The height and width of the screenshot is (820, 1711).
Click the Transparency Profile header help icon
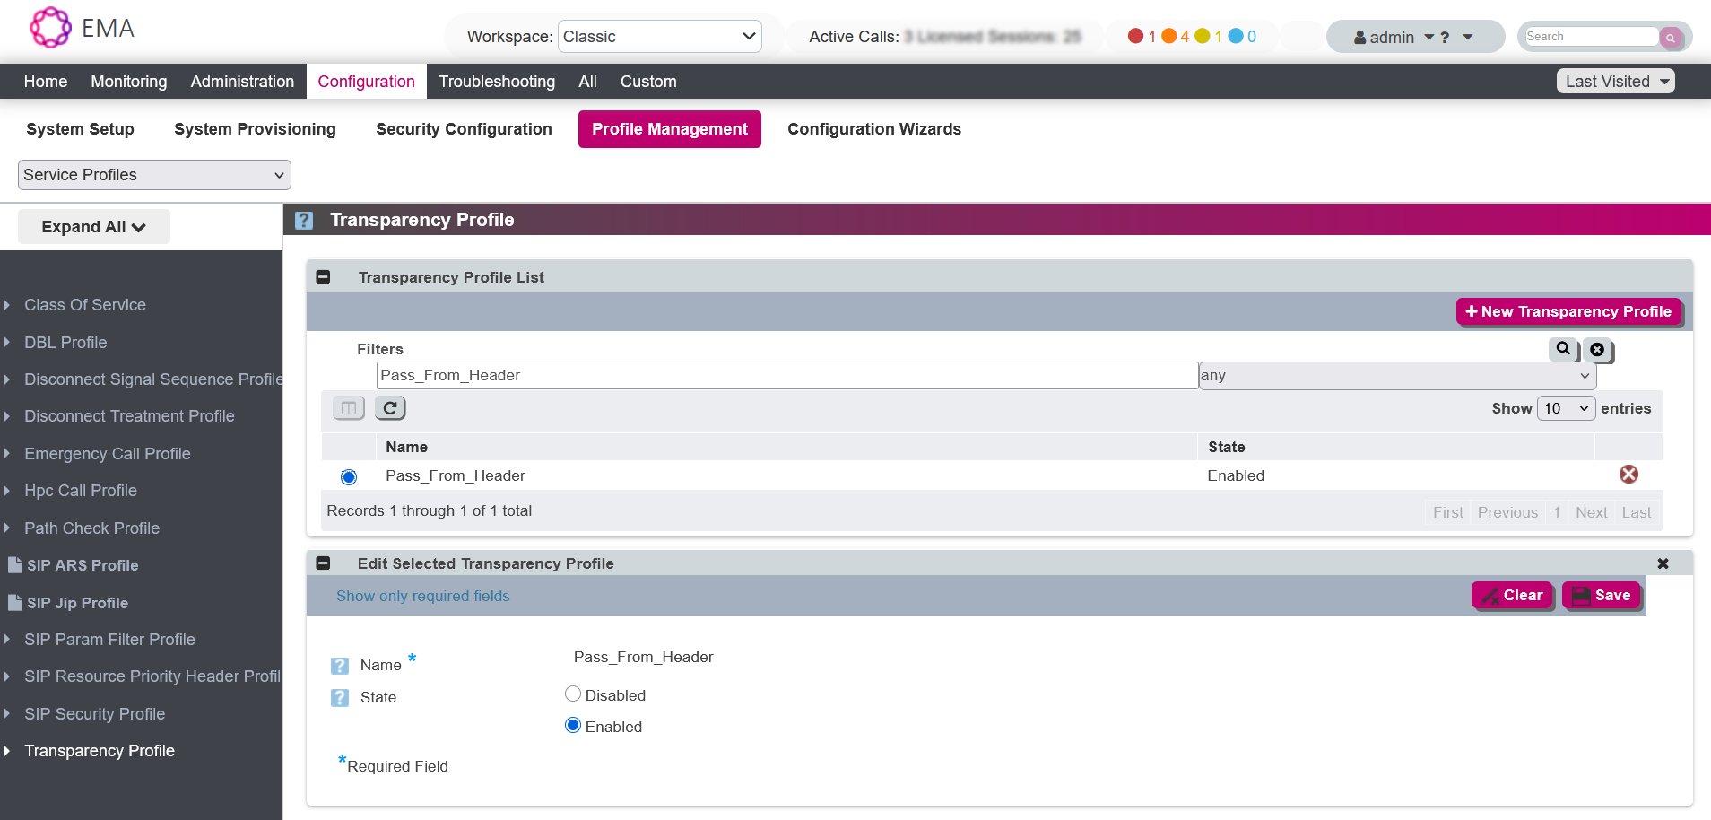click(x=304, y=221)
